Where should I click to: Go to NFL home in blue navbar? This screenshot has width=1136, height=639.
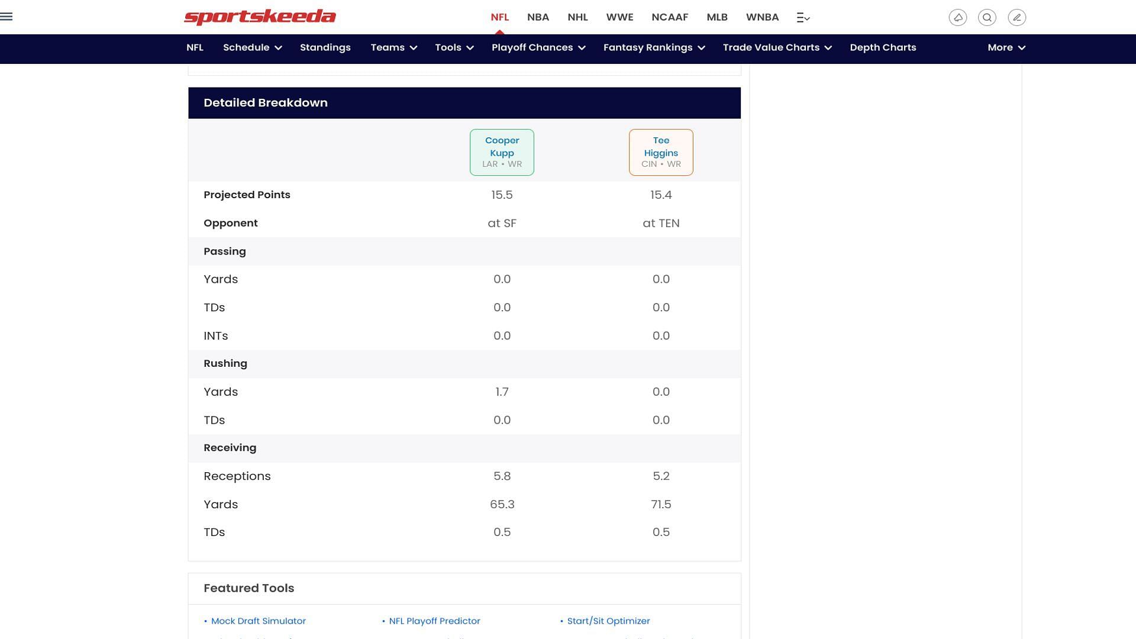[x=195, y=47]
